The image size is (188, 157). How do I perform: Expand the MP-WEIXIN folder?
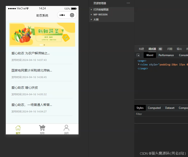pyautogui.click(x=112, y=15)
